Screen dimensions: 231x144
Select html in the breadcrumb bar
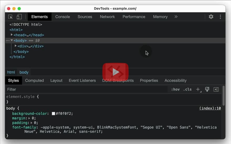[11, 72]
